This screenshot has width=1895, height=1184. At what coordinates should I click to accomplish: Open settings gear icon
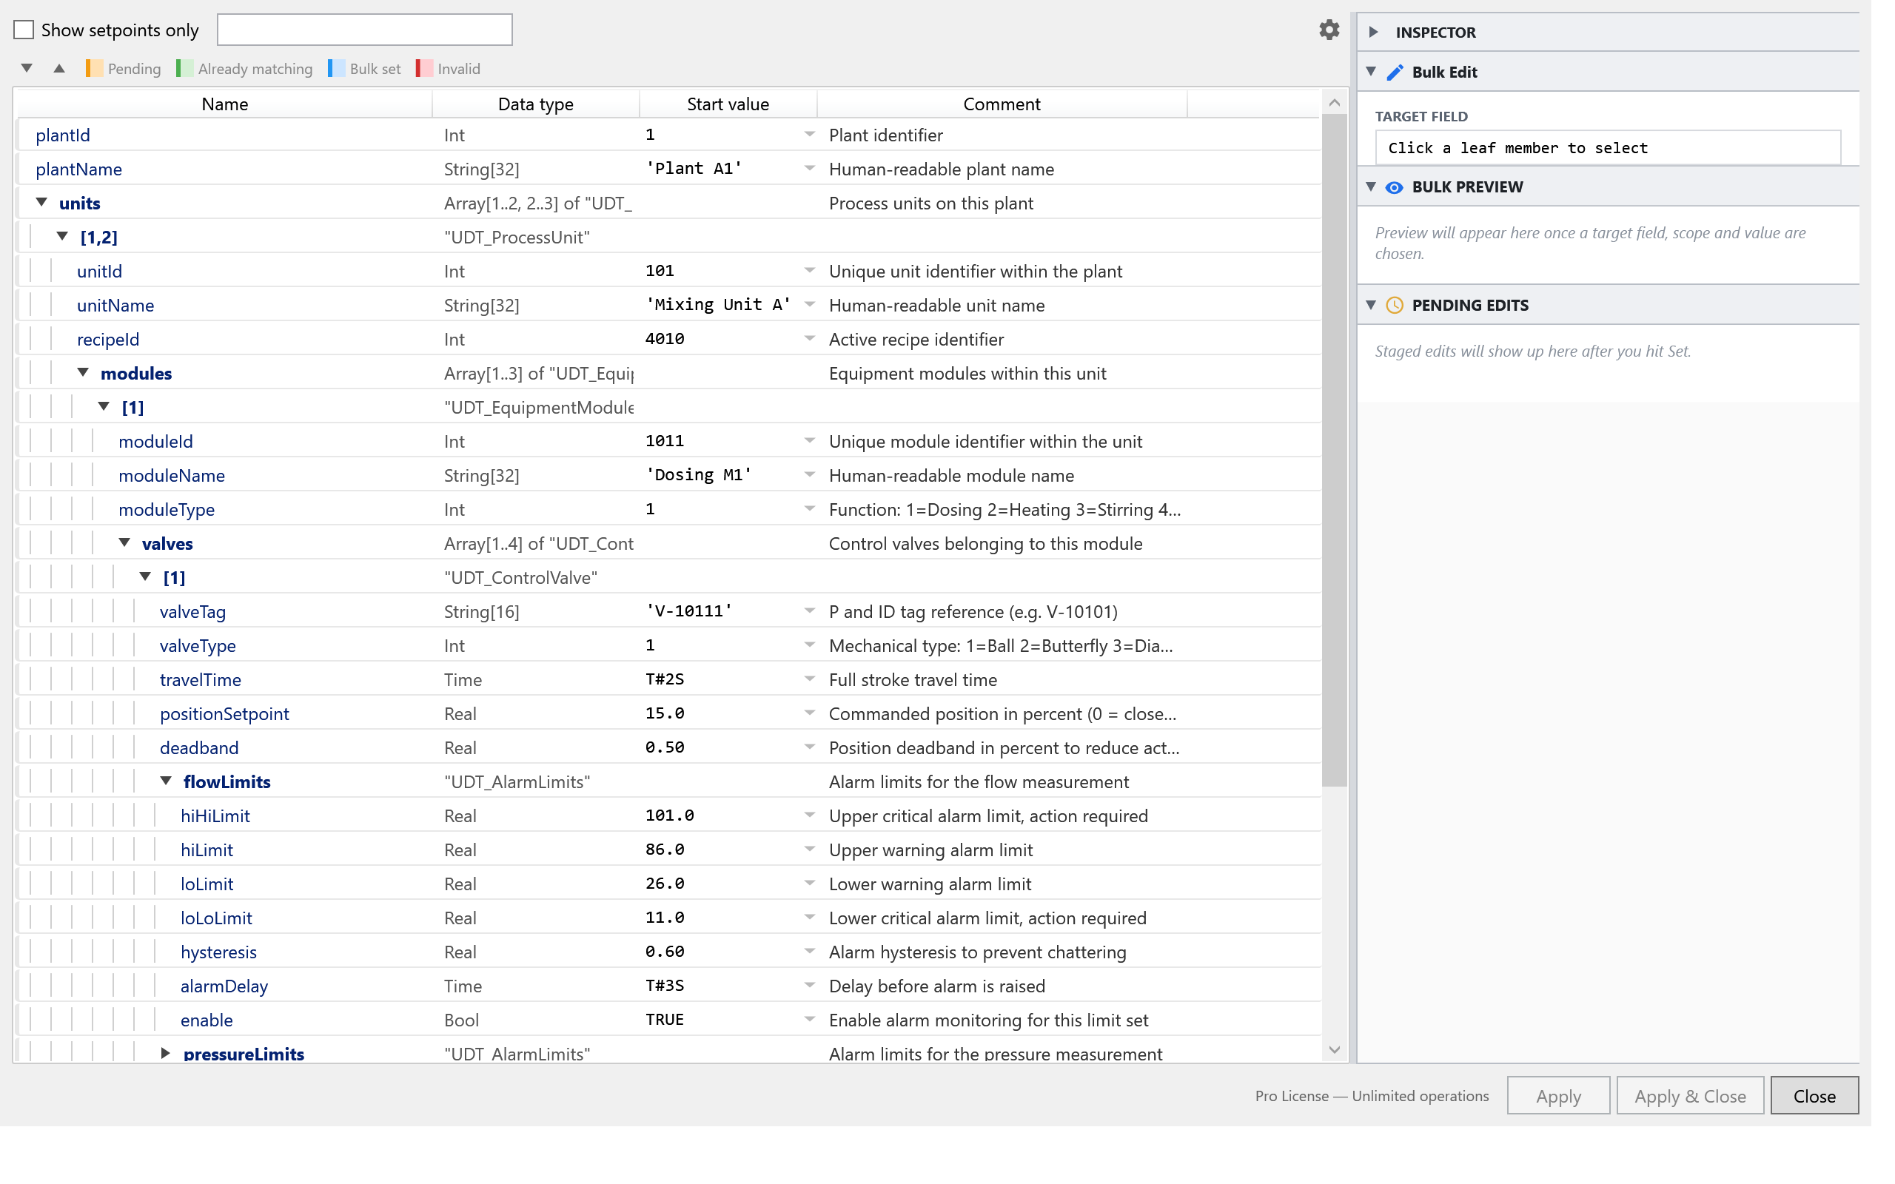click(x=1329, y=30)
